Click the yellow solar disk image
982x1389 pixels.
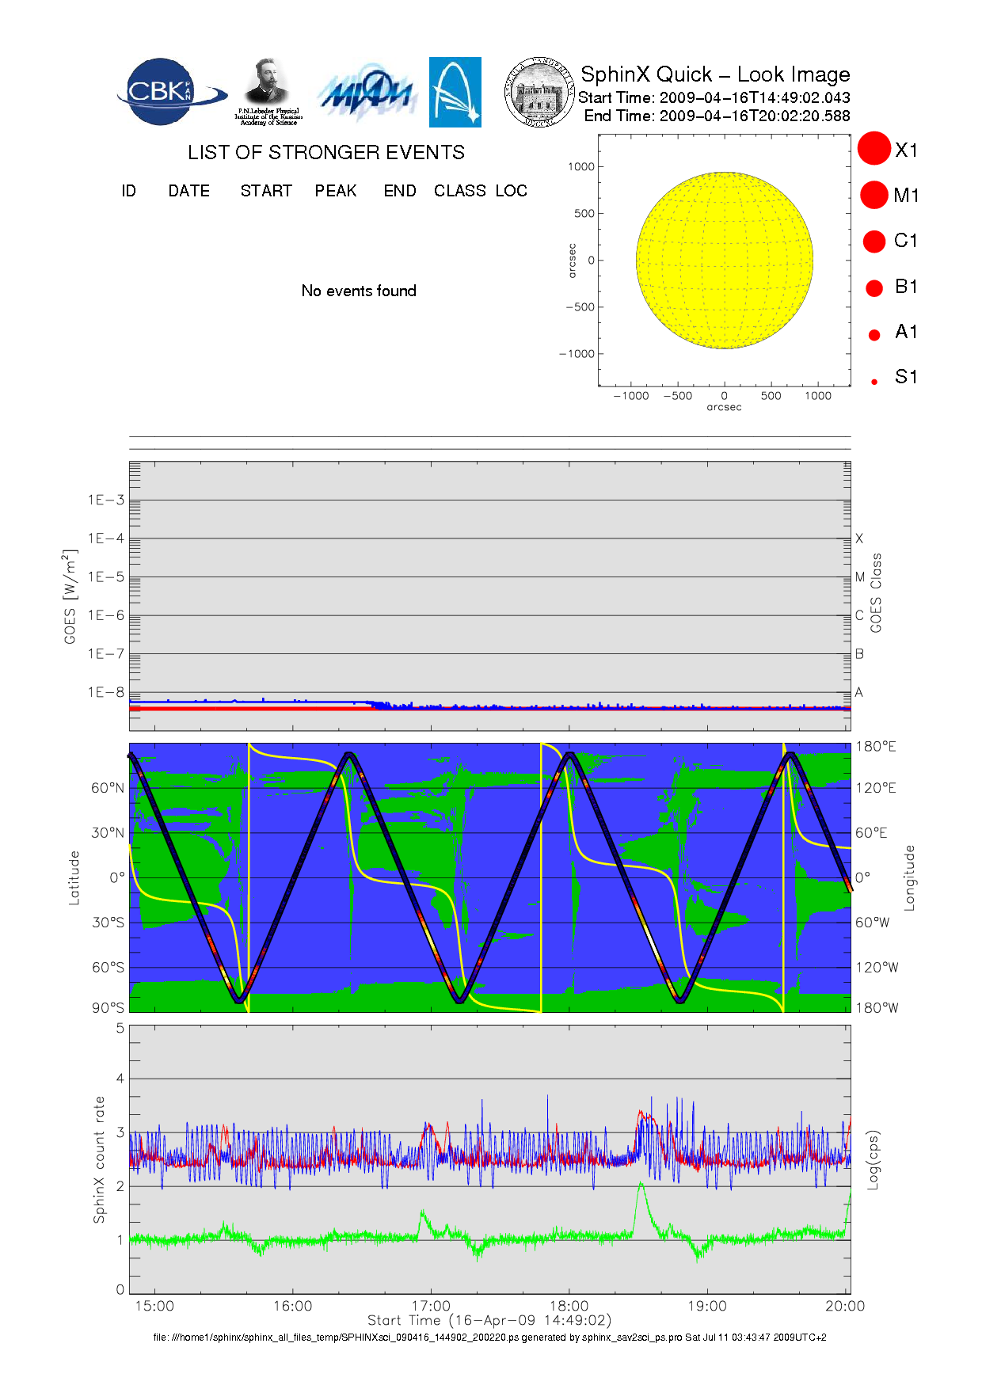click(x=724, y=260)
